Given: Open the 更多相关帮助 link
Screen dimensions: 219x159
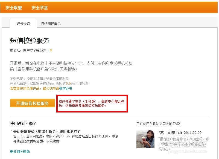Looking at the screenshot, I should tap(20, 152).
